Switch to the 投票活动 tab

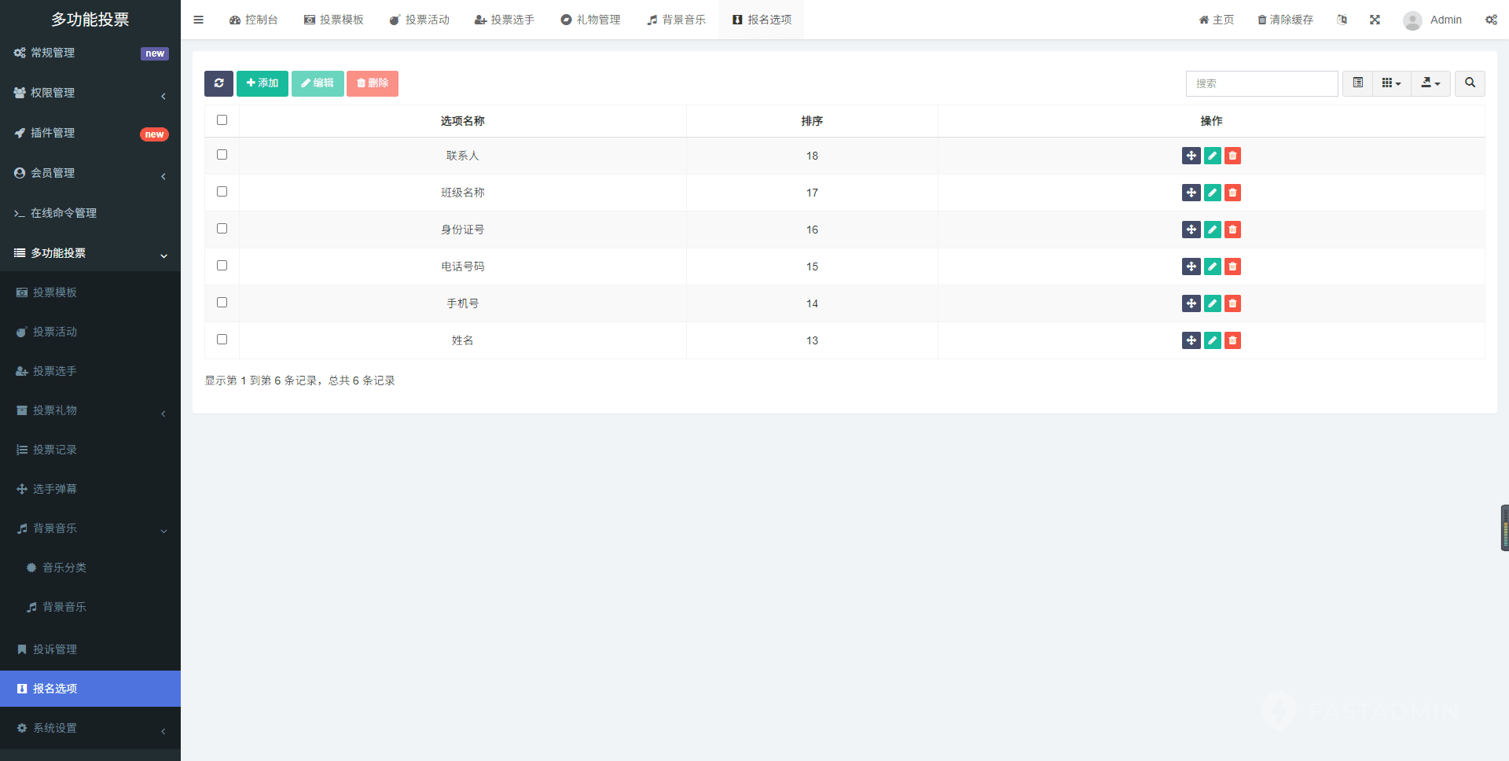click(420, 20)
